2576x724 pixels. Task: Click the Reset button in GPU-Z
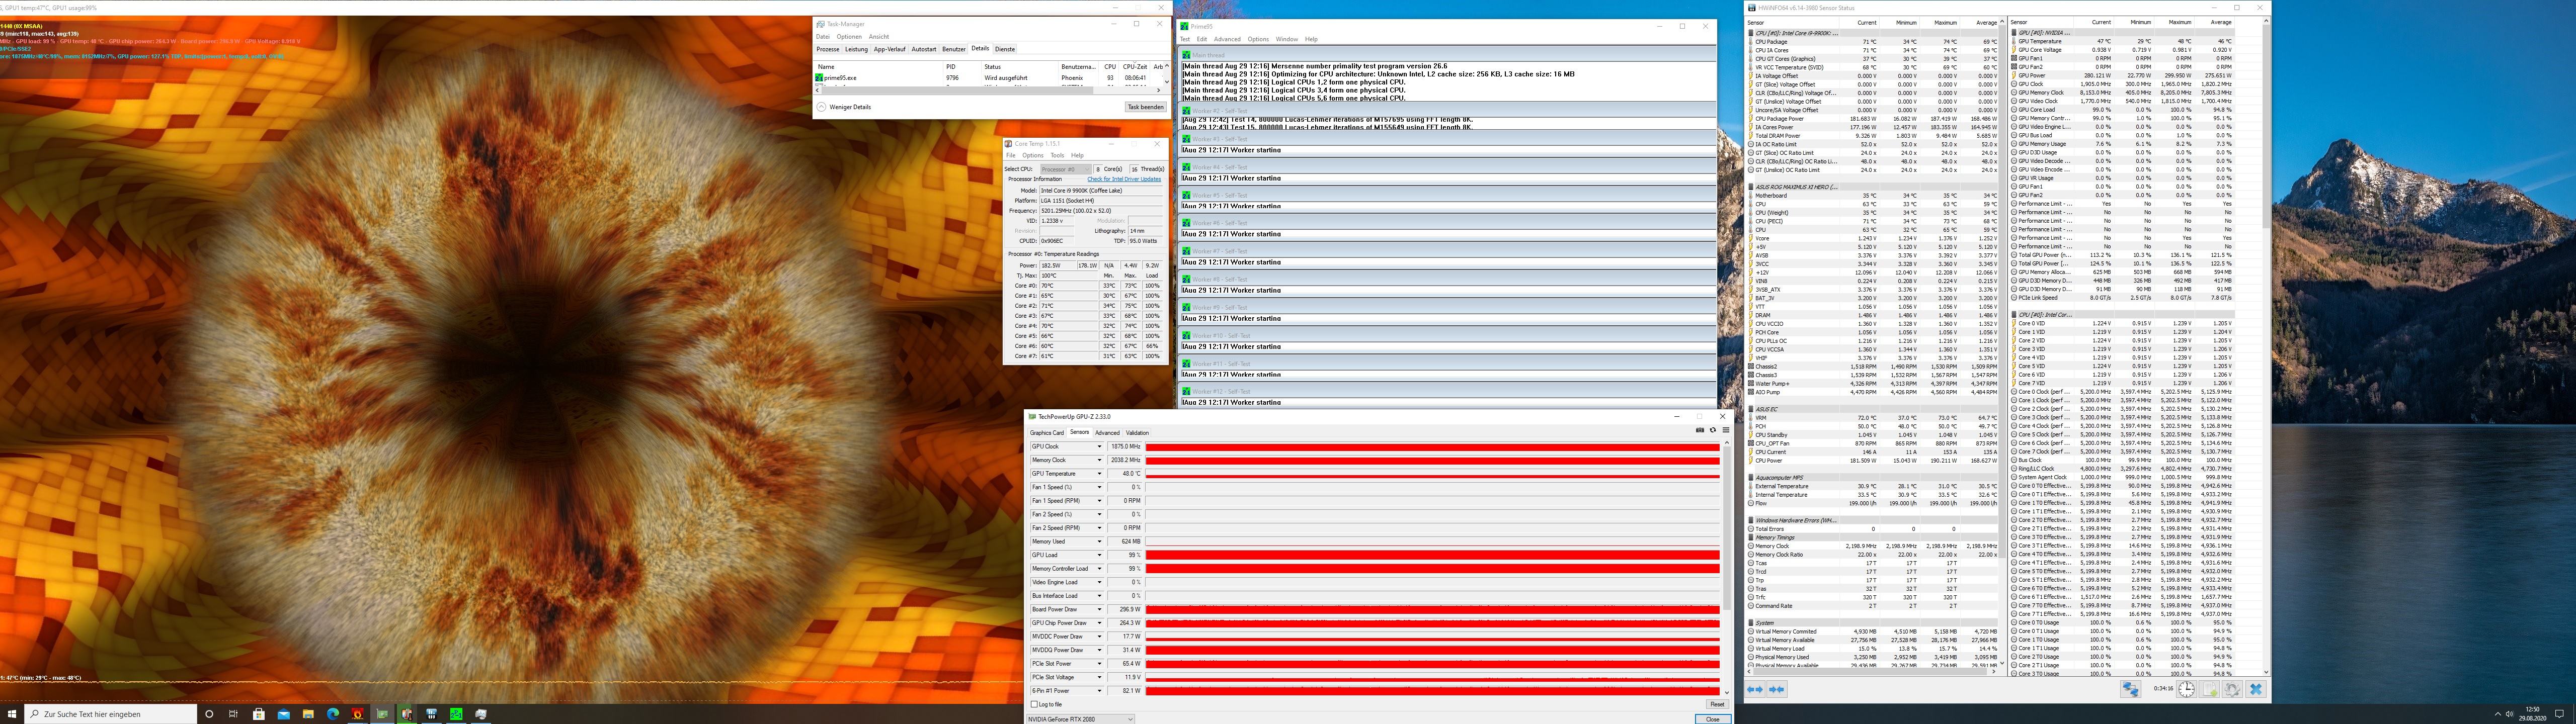point(1717,704)
